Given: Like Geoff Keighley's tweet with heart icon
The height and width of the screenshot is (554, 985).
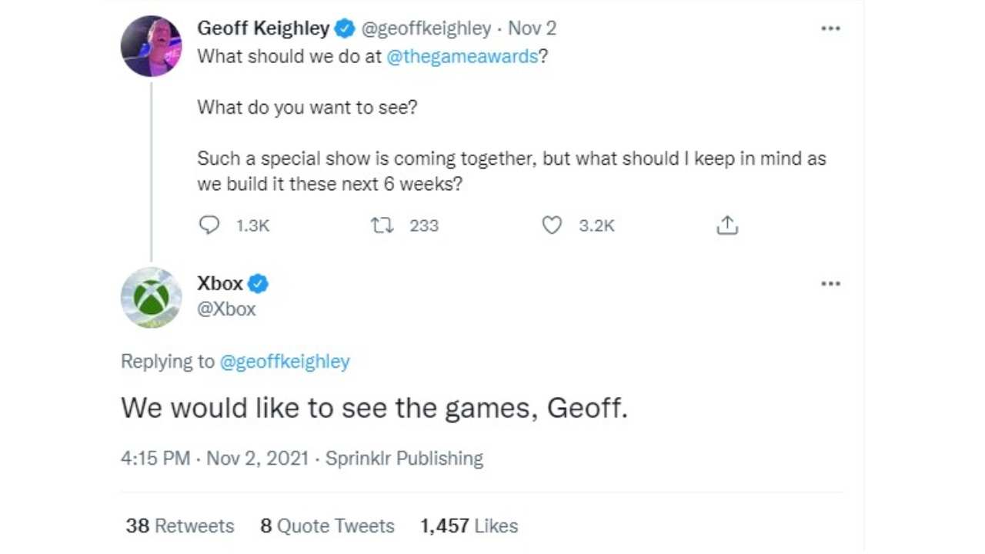Looking at the screenshot, I should click(x=552, y=225).
